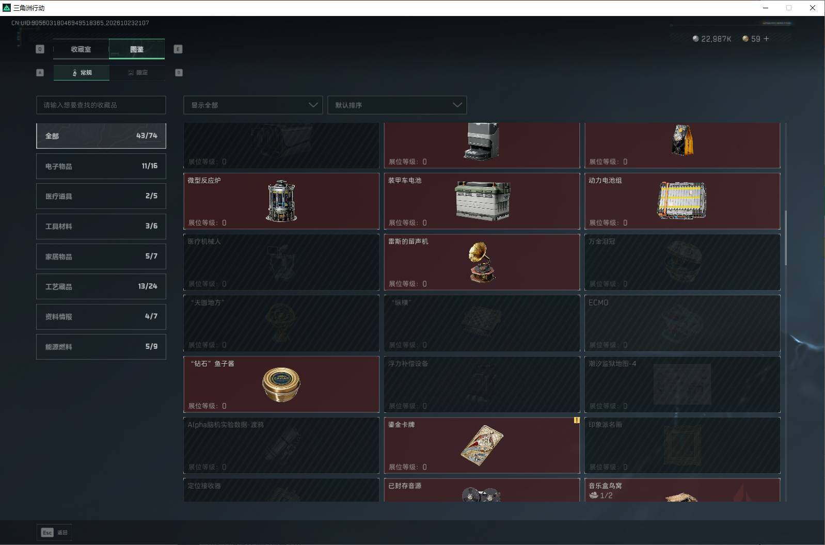Click the Esc 返回 button
825x545 pixels.
54,533
